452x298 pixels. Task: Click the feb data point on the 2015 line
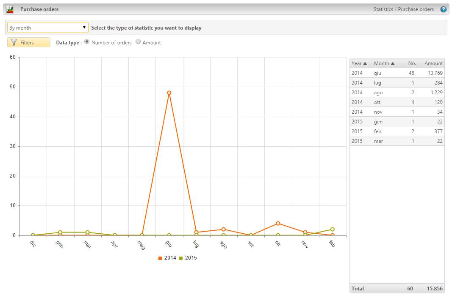click(x=332, y=229)
